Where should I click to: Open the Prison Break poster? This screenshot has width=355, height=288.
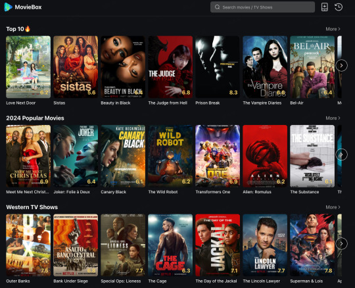(218, 67)
